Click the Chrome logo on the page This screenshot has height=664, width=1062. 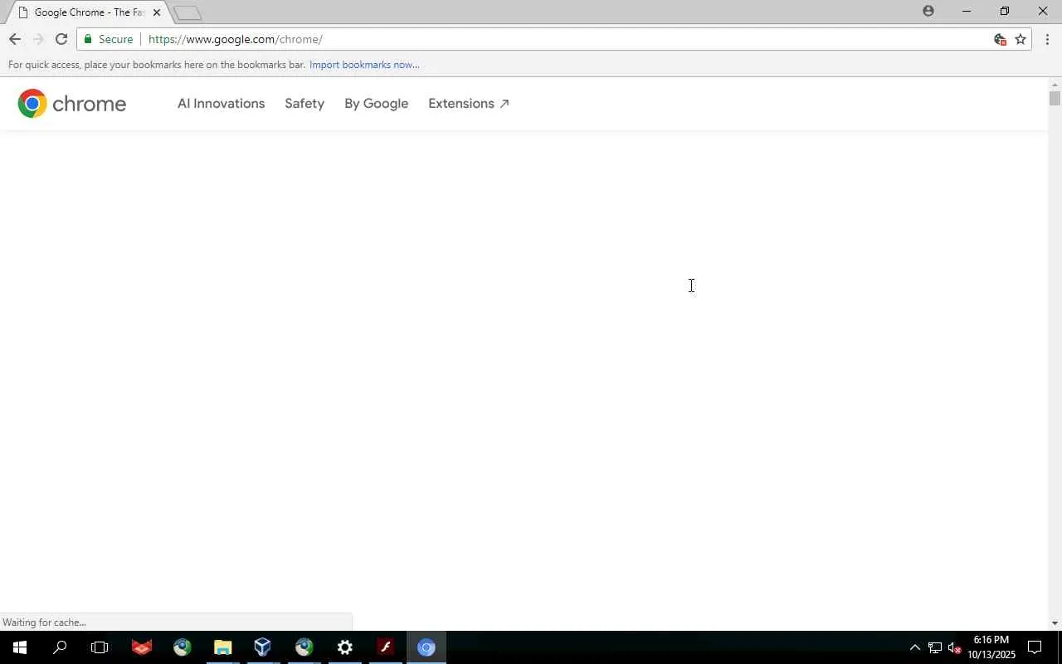[72, 104]
